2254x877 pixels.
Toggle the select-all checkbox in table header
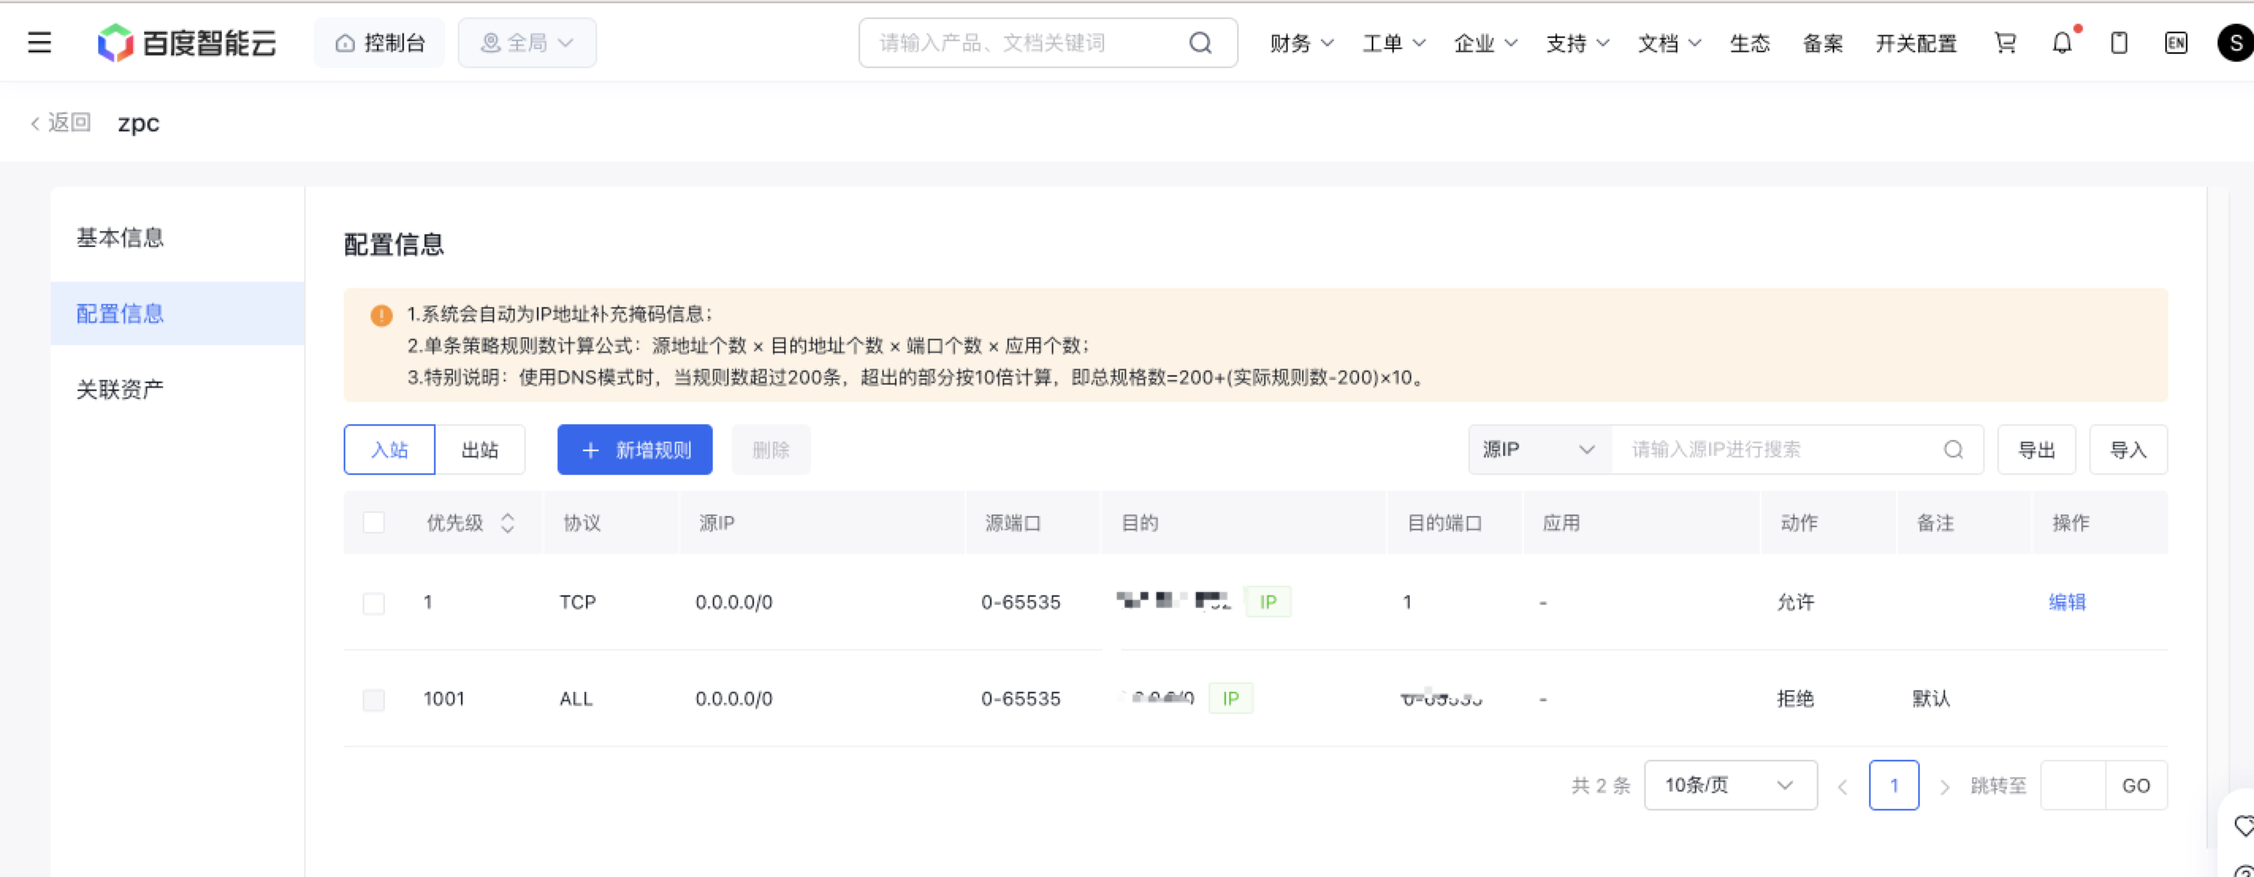(374, 523)
